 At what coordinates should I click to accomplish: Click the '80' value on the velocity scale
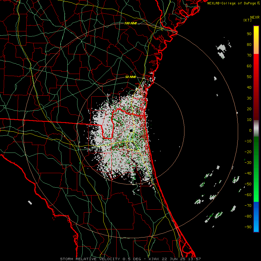249,45
